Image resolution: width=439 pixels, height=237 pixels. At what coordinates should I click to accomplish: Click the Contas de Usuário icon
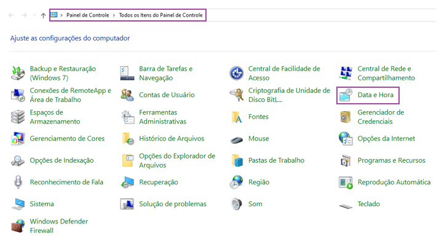(127, 95)
